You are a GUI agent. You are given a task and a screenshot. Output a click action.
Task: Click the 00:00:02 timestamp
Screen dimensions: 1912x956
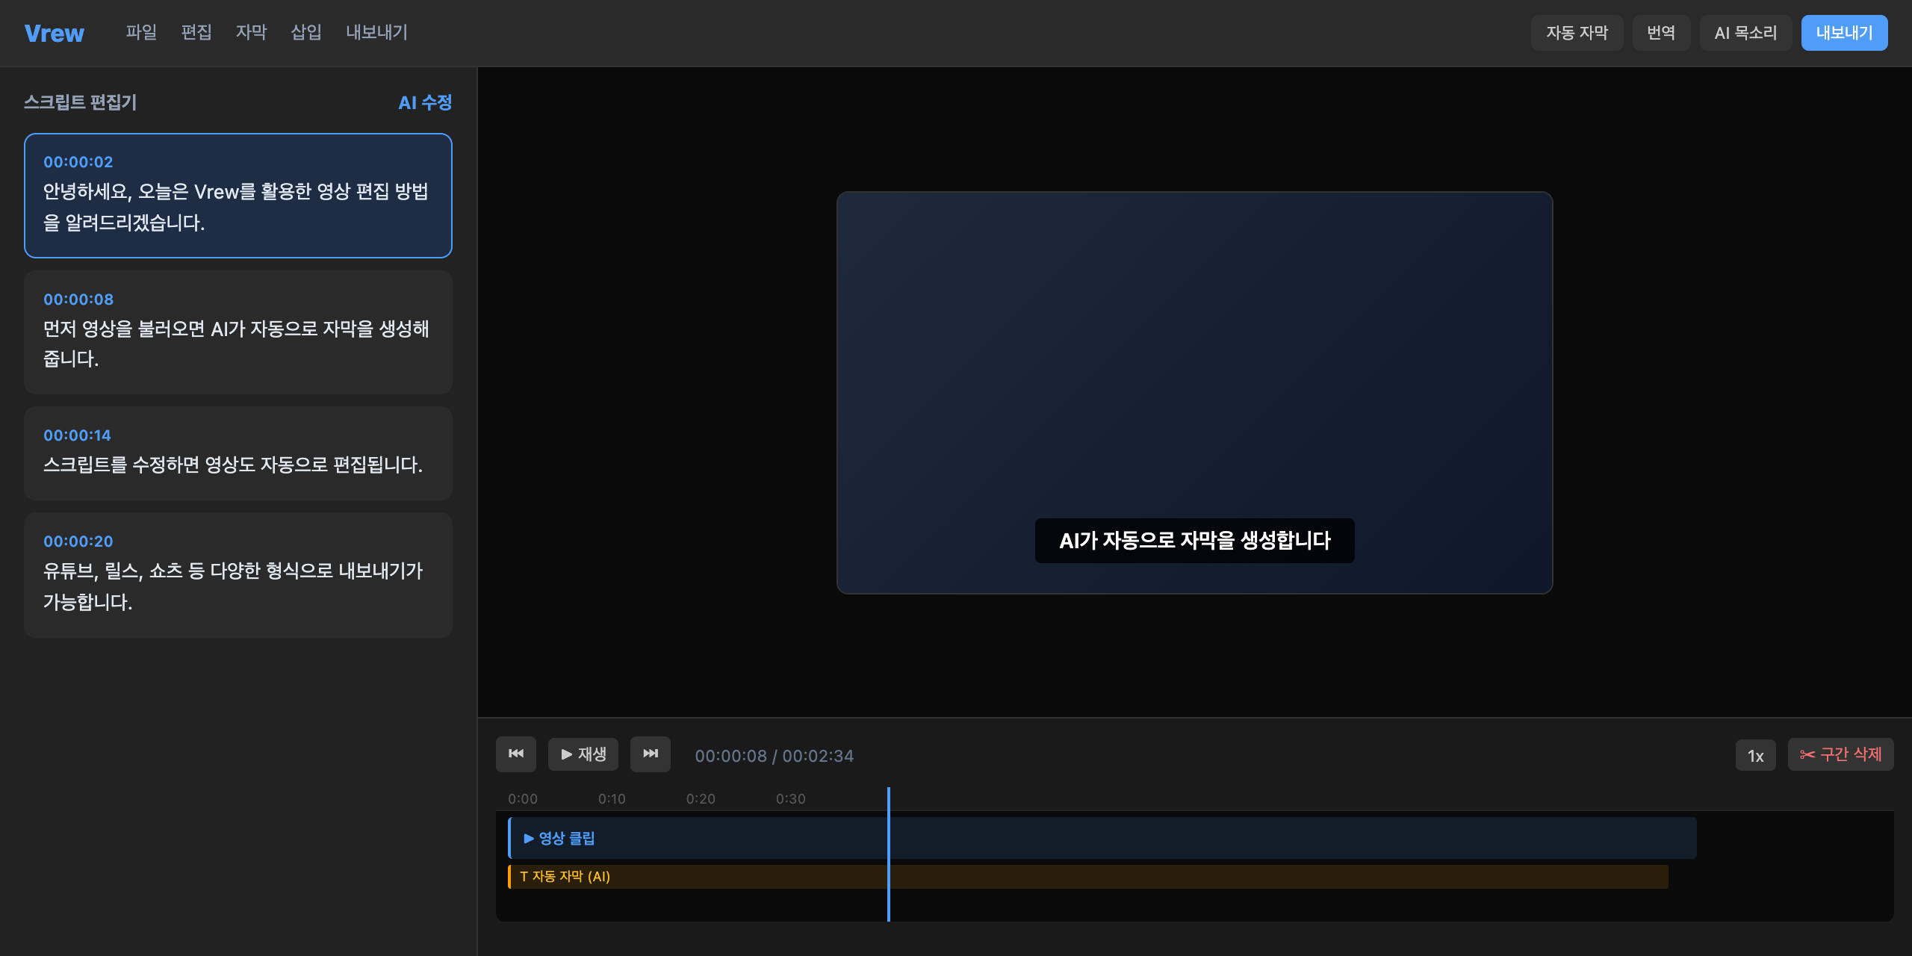coord(78,162)
